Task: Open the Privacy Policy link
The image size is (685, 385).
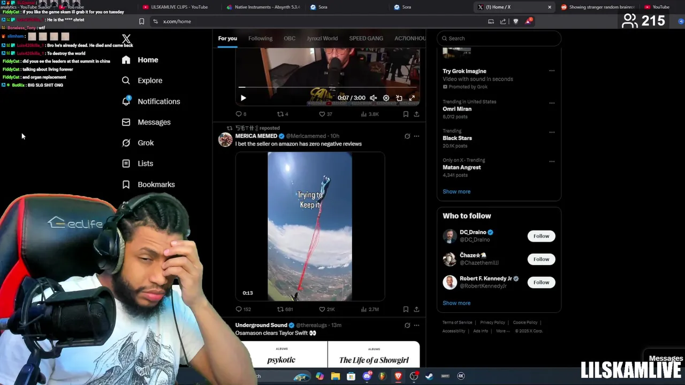Action: click(x=492, y=322)
